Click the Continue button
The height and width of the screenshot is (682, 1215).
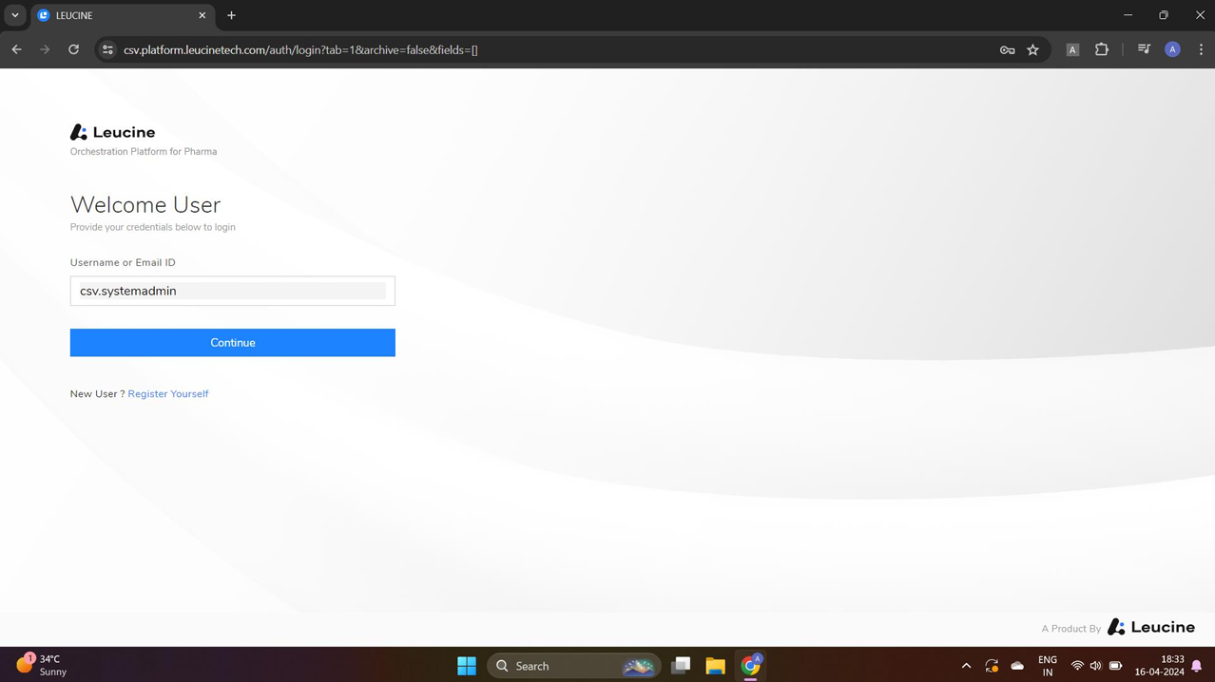232,343
